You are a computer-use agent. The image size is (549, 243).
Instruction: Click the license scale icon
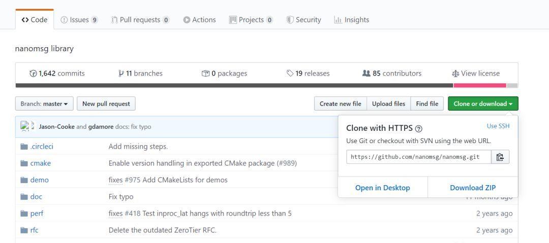tap(455, 74)
